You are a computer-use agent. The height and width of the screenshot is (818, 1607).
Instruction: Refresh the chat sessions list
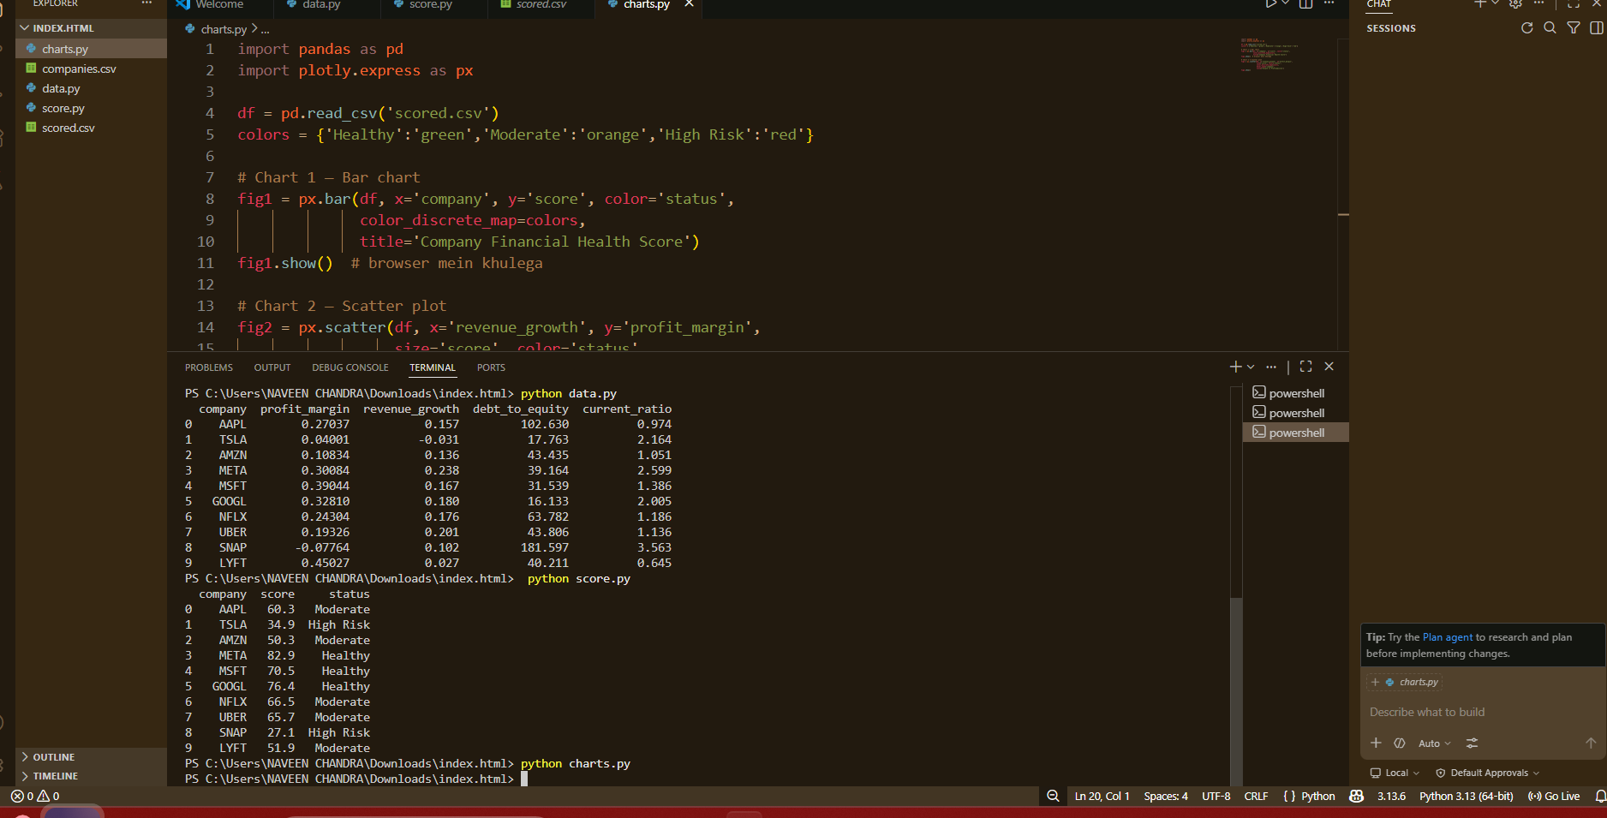(x=1526, y=28)
